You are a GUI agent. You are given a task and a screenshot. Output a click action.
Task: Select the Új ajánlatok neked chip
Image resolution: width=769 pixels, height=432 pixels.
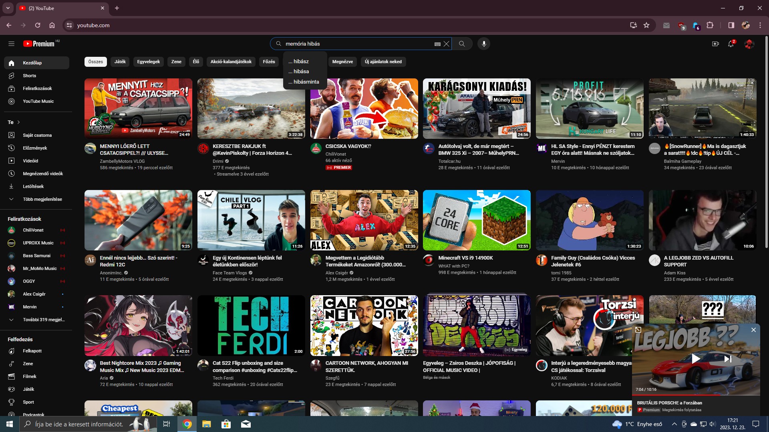click(383, 62)
